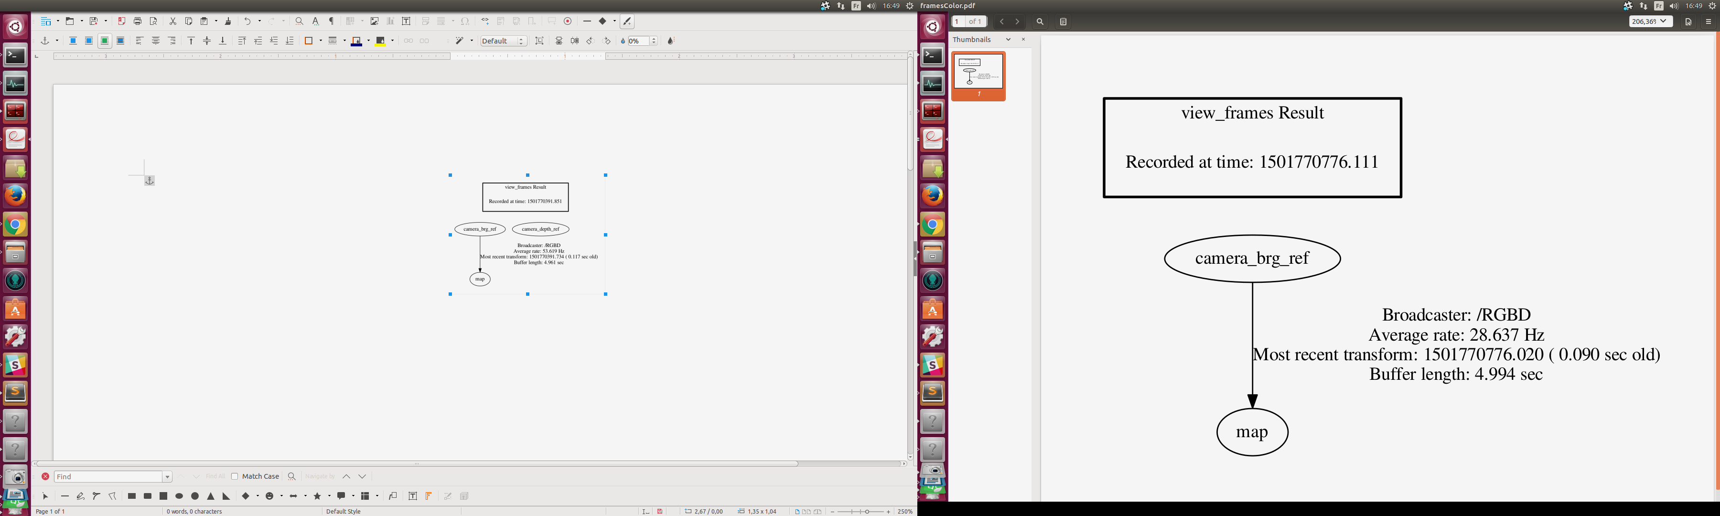This screenshot has width=1720, height=516.
Task: Toggle the Optimal Page Wrap green icon
Action: pos(105,41)
